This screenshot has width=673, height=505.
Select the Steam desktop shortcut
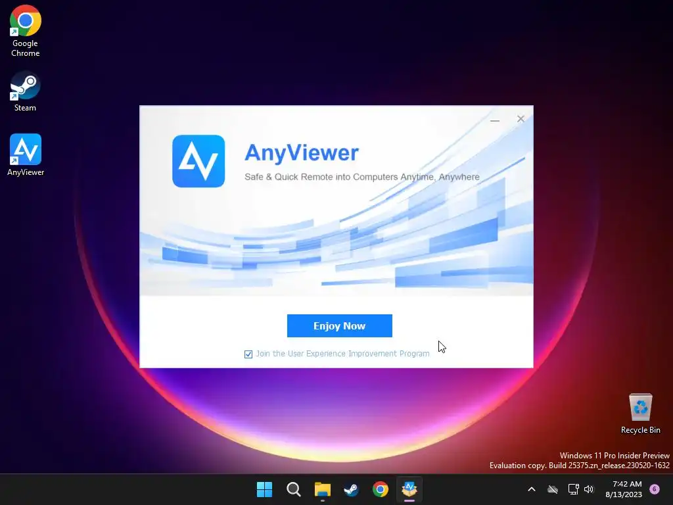pos(26,91)
